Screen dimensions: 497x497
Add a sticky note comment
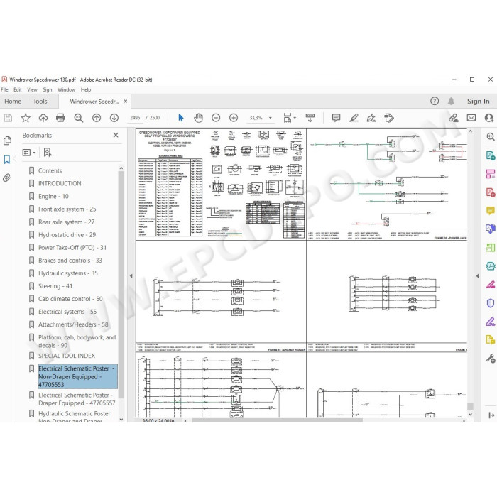pos(336,118)
